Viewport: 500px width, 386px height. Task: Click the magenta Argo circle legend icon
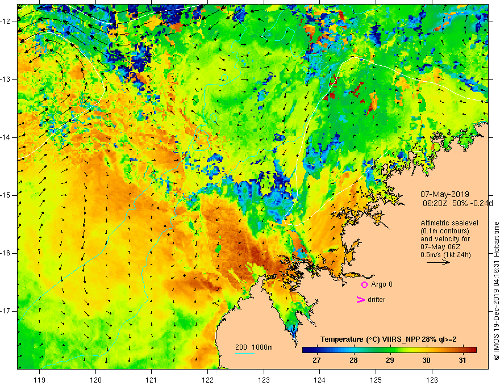point(364,285)
